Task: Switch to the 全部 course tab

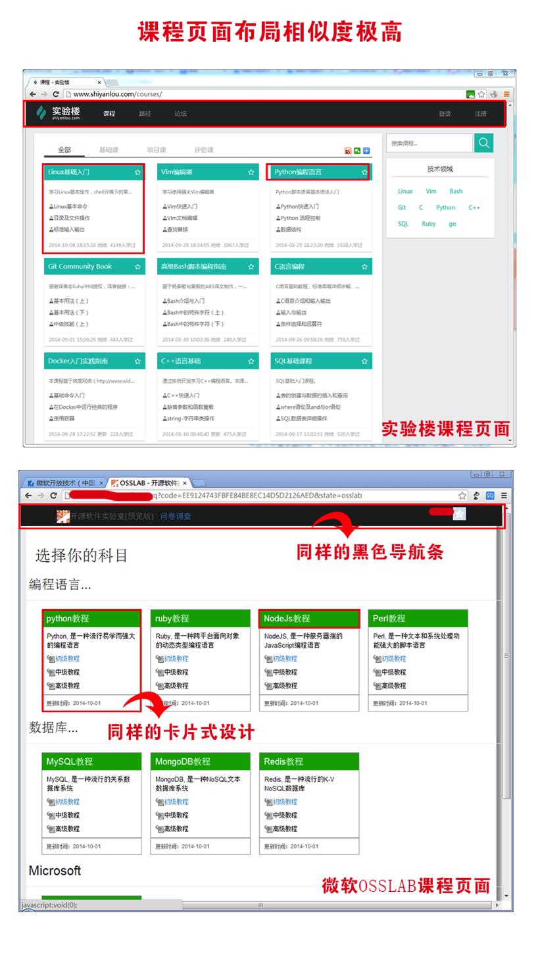Action: (x=64, y=150)
